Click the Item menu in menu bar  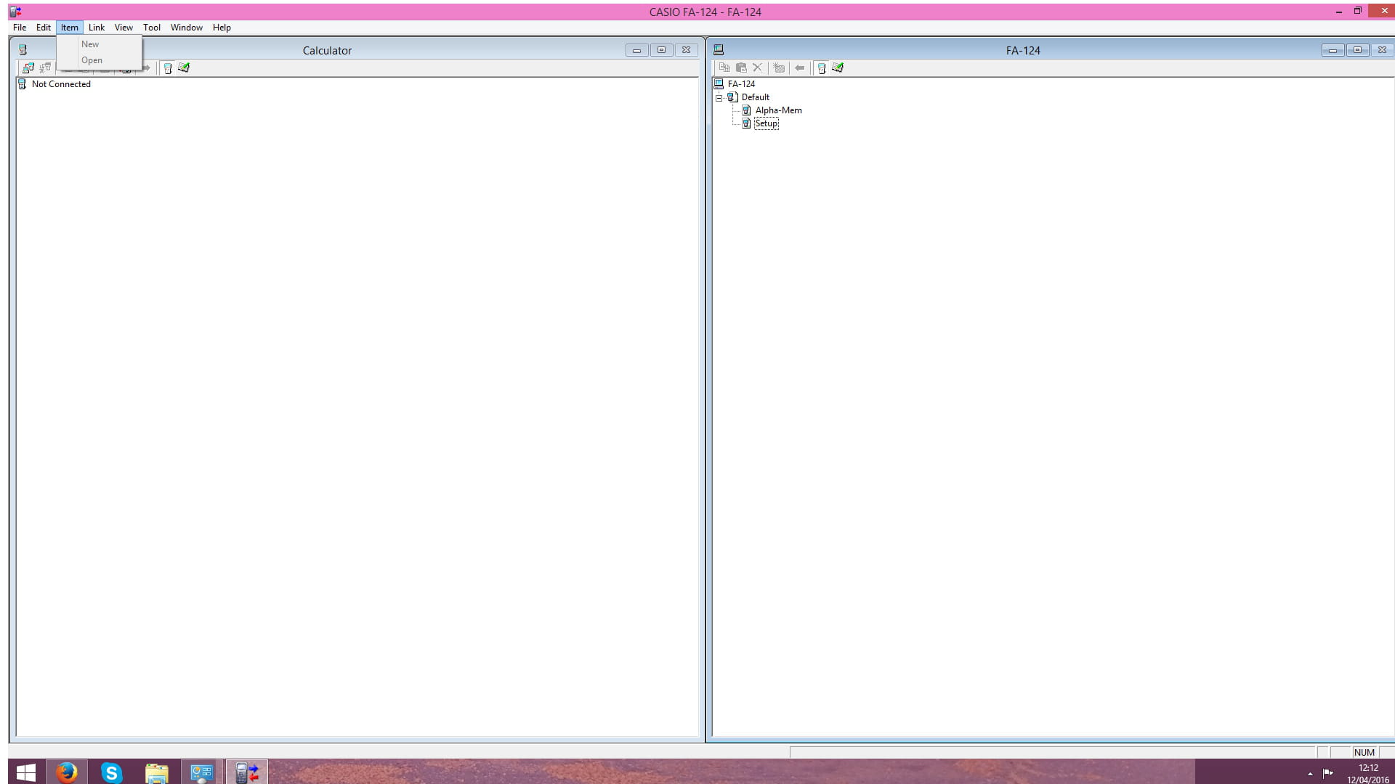click(70, 28)
